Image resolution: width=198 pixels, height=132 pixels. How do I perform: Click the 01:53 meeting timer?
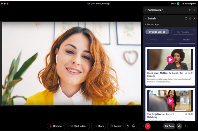(173, 4)
